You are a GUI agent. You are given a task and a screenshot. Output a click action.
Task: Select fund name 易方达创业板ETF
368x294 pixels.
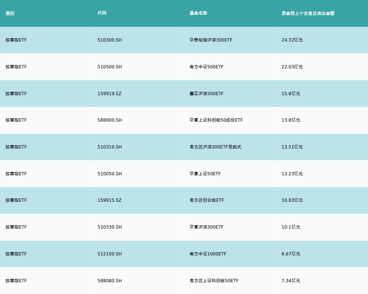pos(207,200)
